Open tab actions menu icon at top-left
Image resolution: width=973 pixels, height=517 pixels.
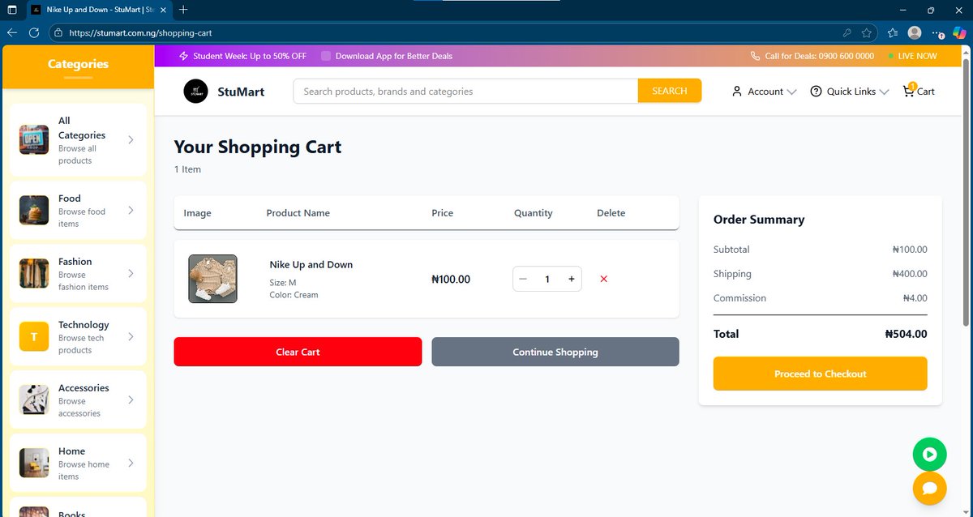coord(12,10)
